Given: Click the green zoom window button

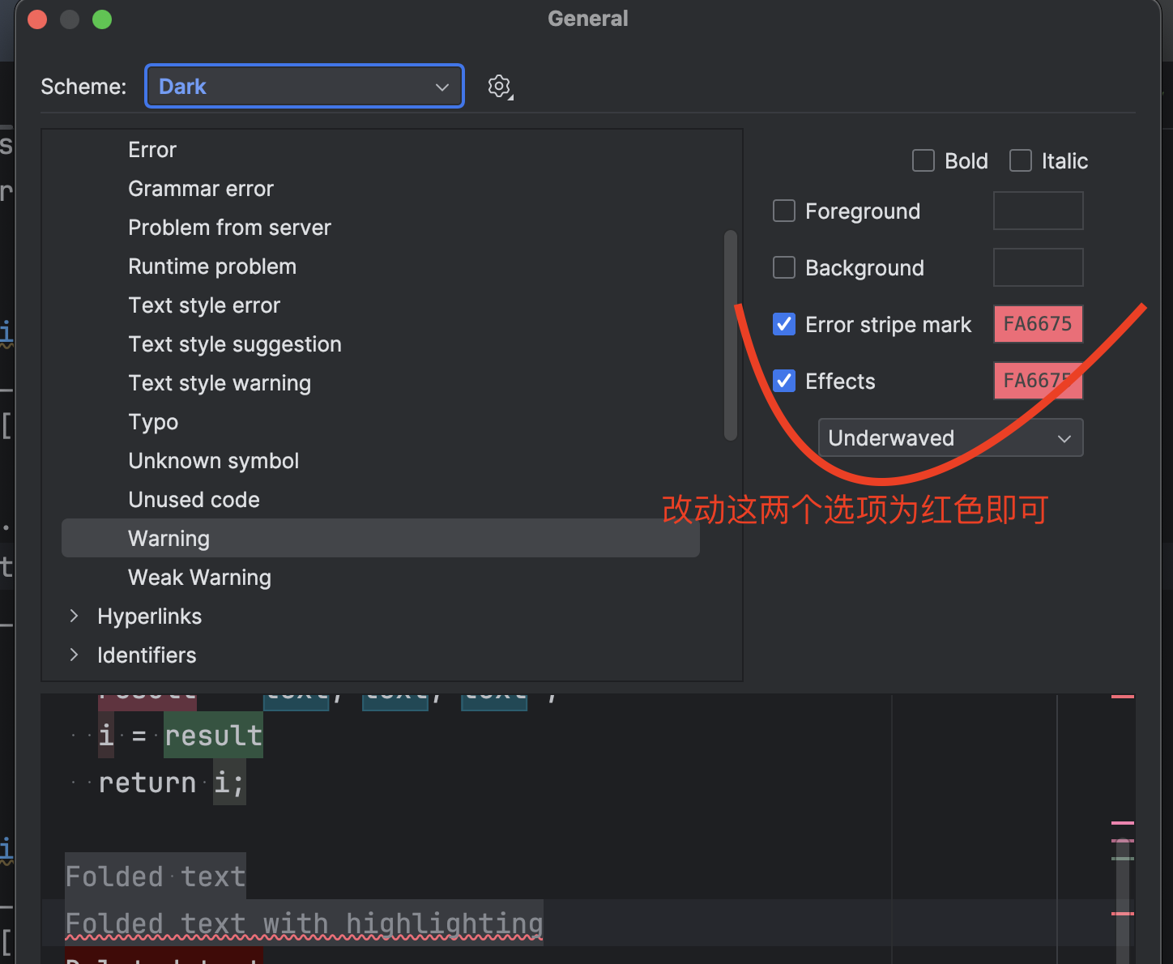Looking at the screenshot, I should [x=102, y=19].
